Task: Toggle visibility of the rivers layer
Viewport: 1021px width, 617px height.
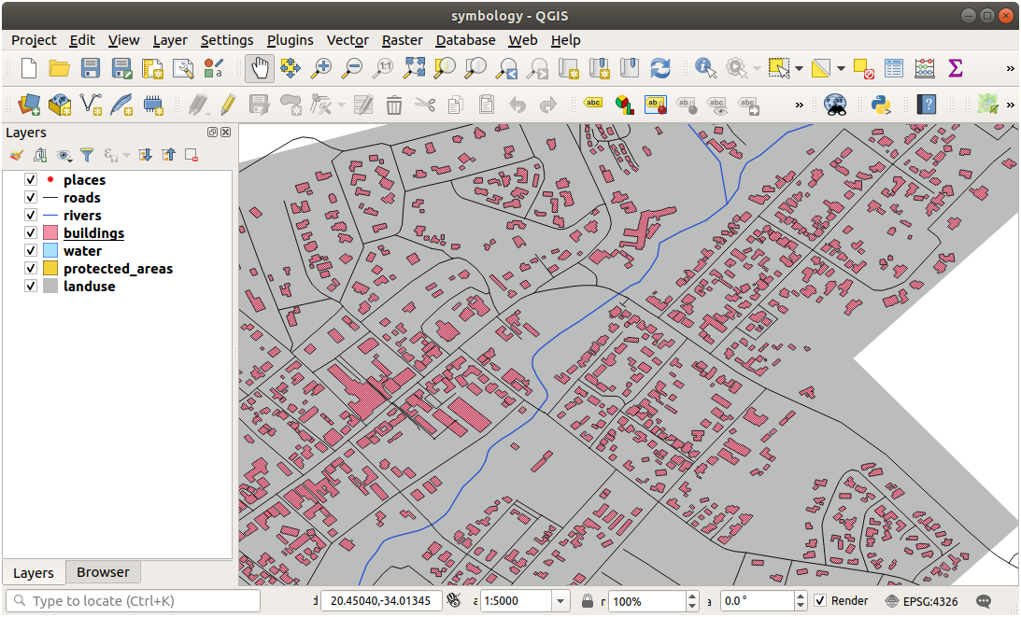Action: (31, 216)
